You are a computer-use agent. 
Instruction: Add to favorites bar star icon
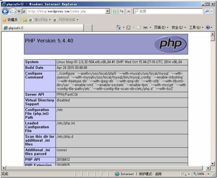click(x=25, y=20)
